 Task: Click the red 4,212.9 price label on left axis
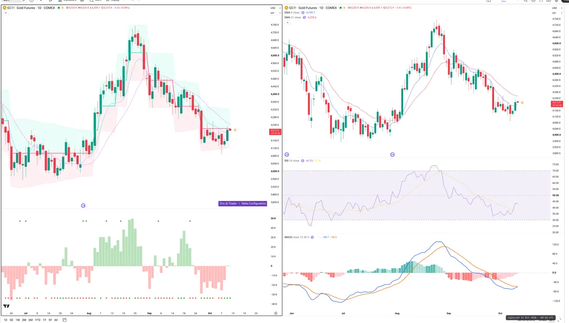274,131
